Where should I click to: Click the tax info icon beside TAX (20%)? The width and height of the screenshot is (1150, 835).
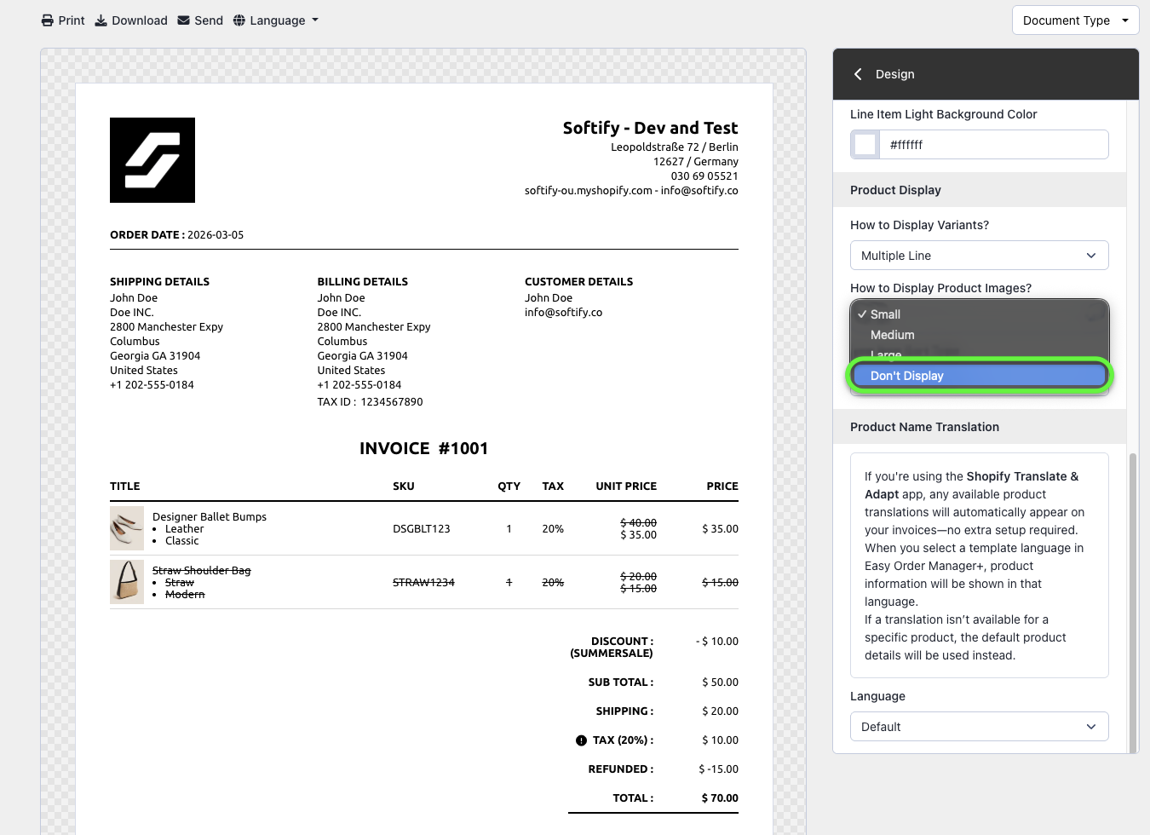(581, 740)
